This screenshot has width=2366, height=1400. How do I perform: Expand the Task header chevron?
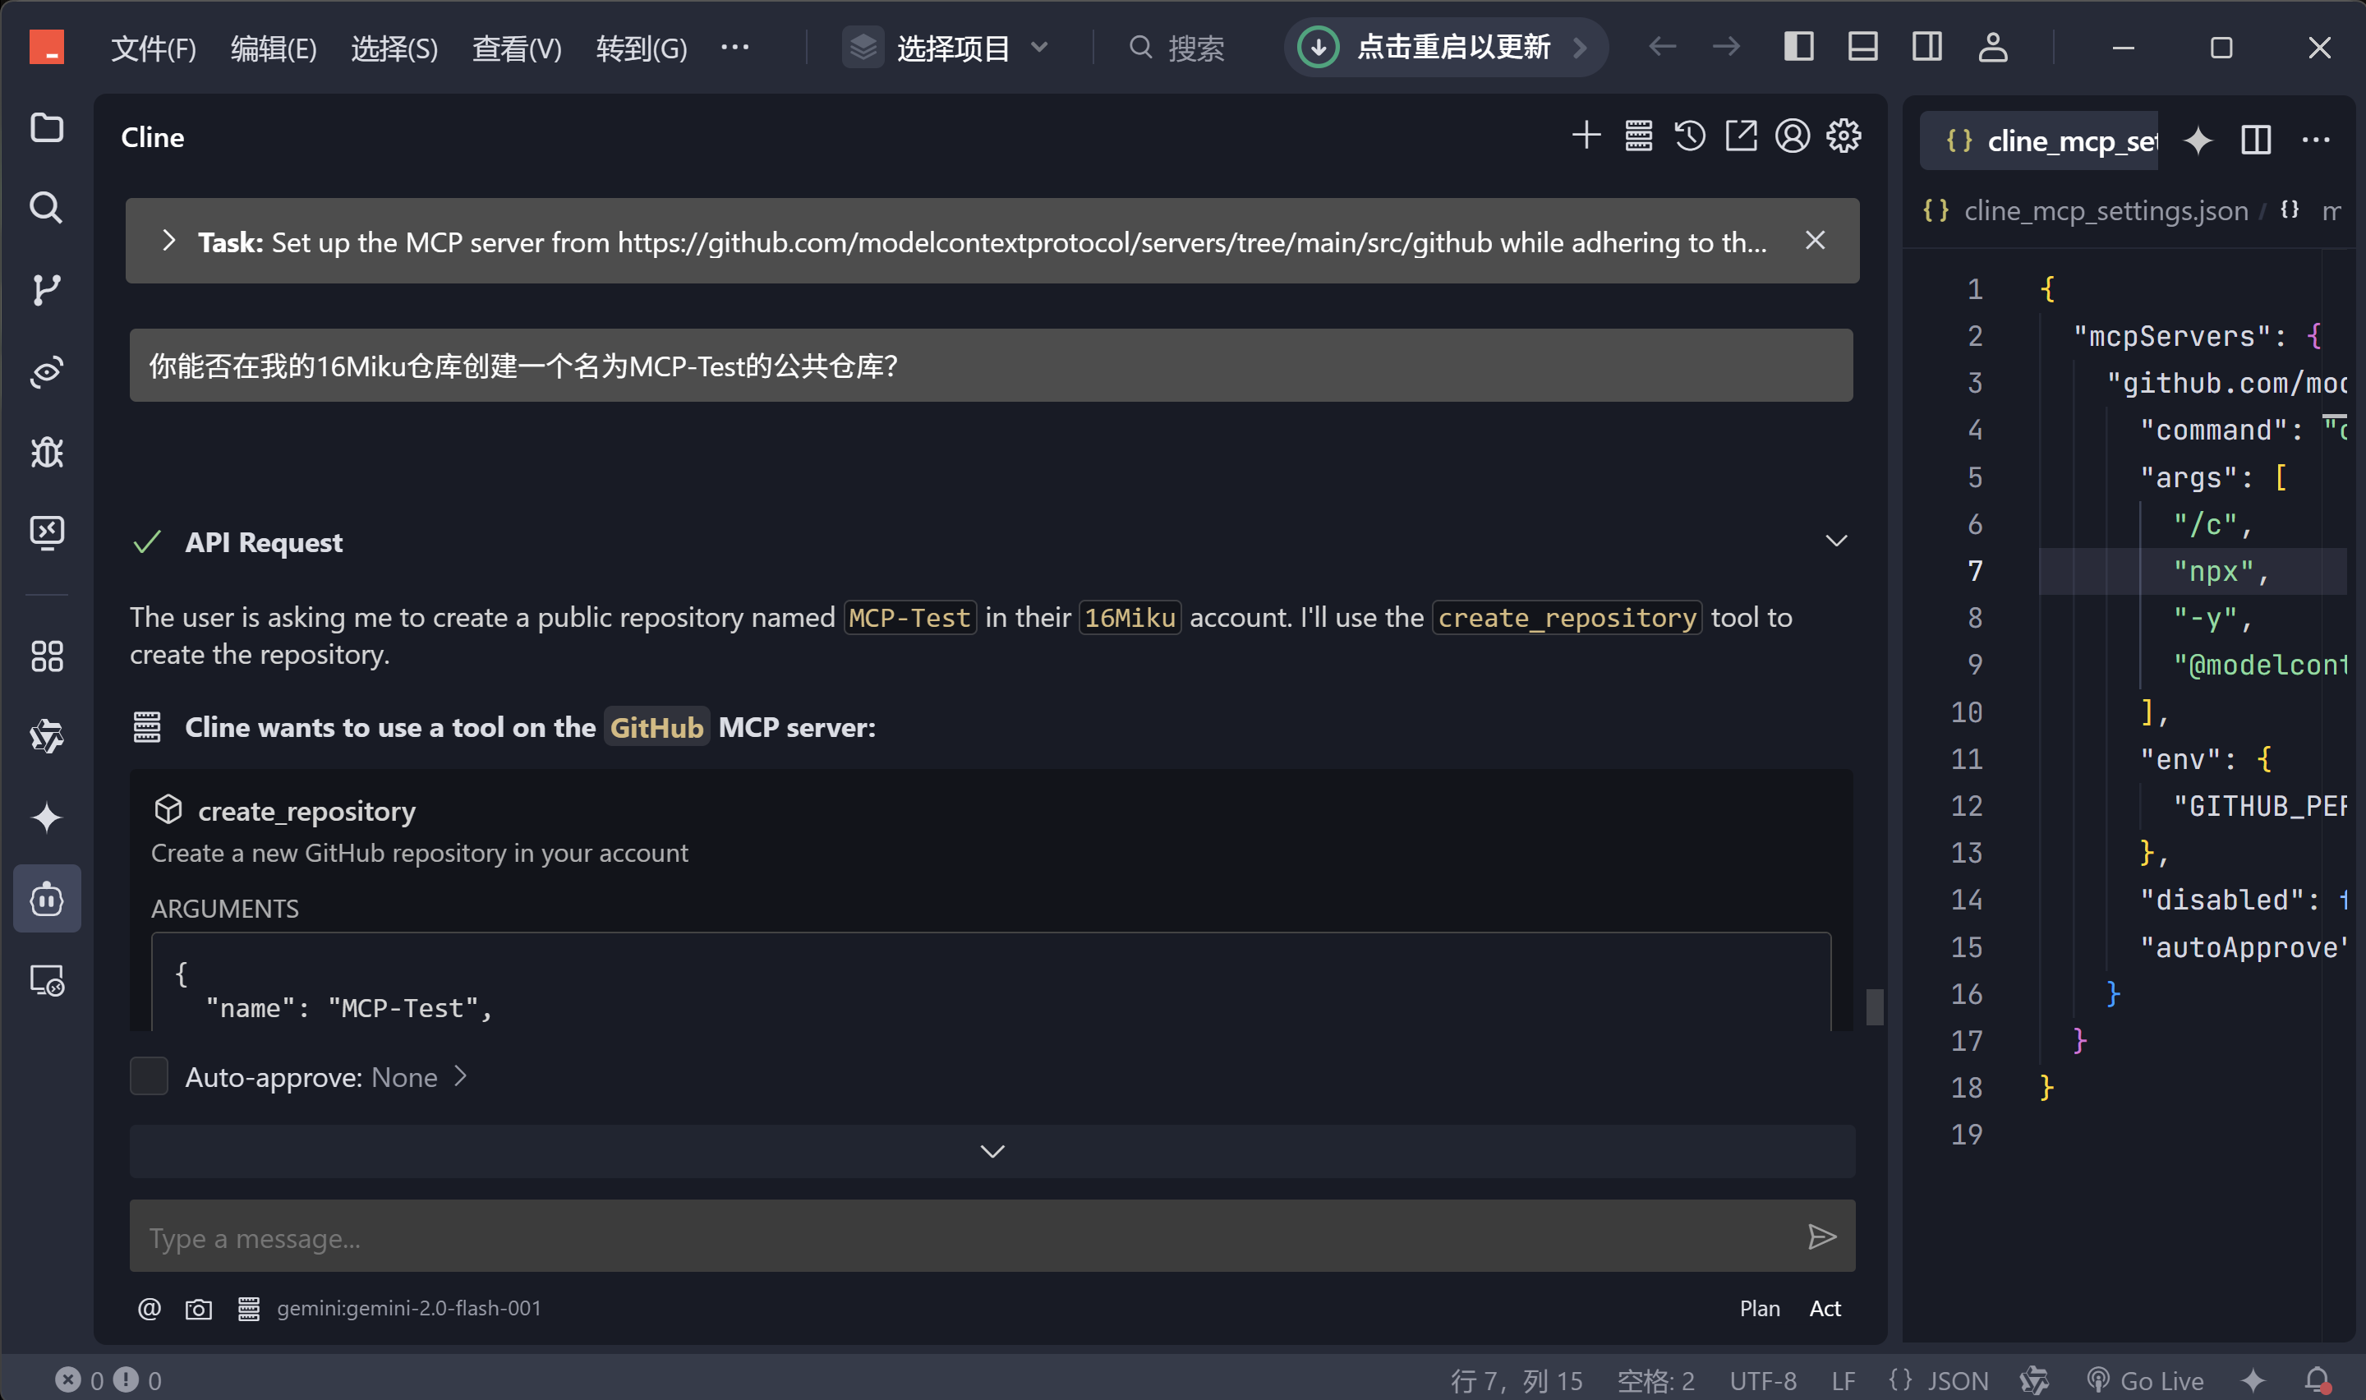[x=168, y=242]
